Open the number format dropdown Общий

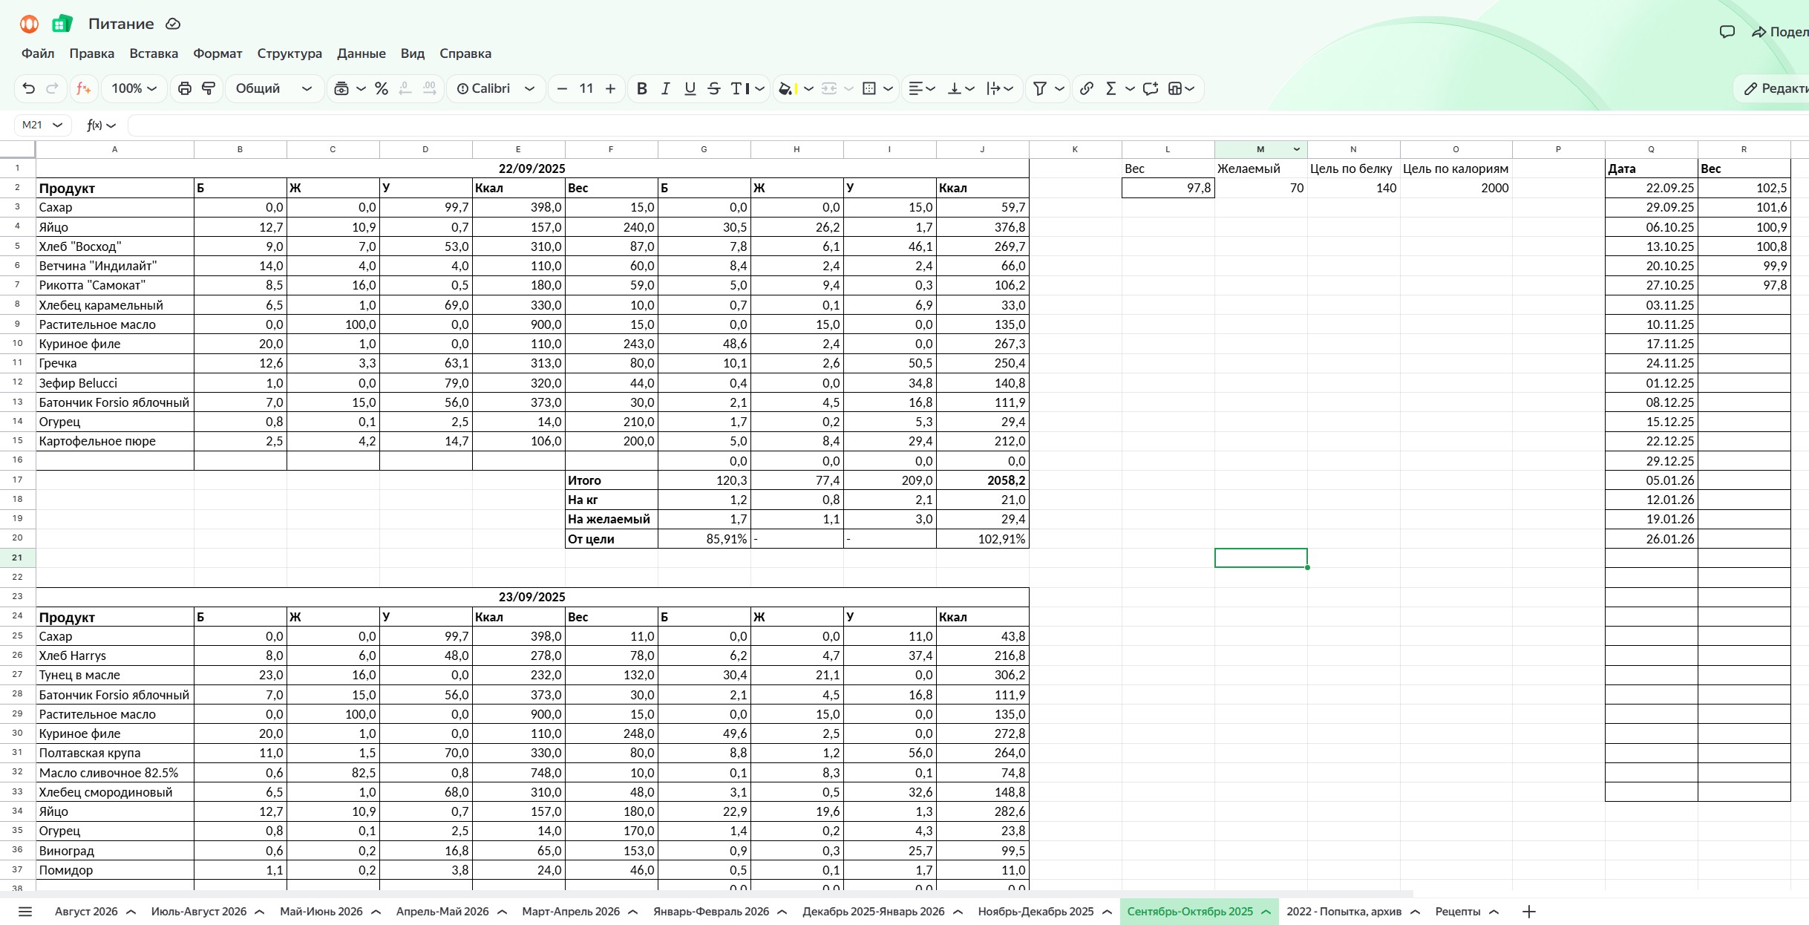coord(274,88)
